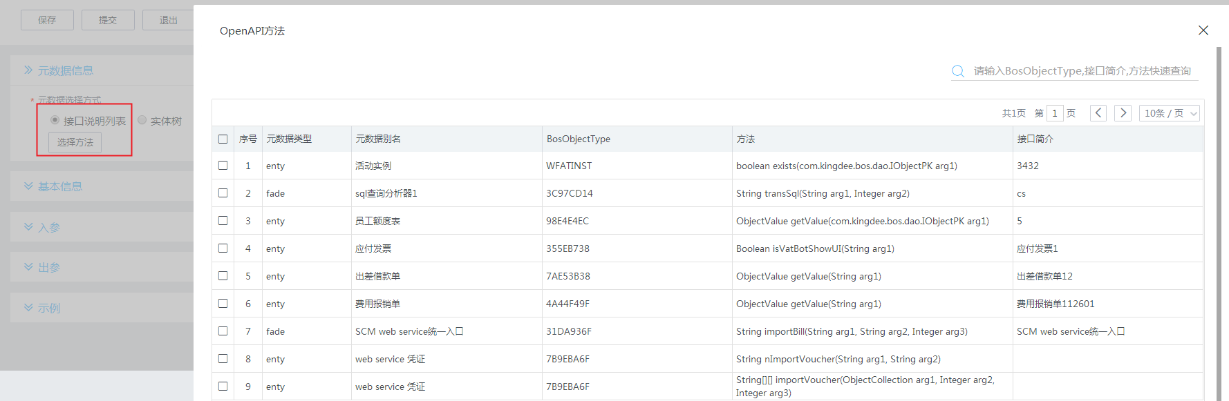Choose the 实体树 radio option
Screen dimensions: 1229x401
click(x=142, y=120)
